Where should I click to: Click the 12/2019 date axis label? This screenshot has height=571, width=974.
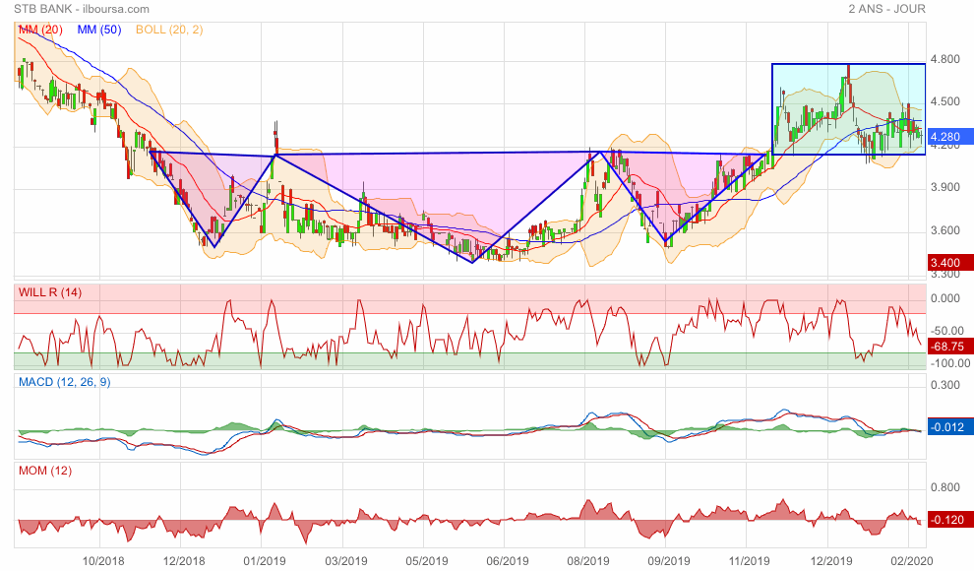pos(831,561)
